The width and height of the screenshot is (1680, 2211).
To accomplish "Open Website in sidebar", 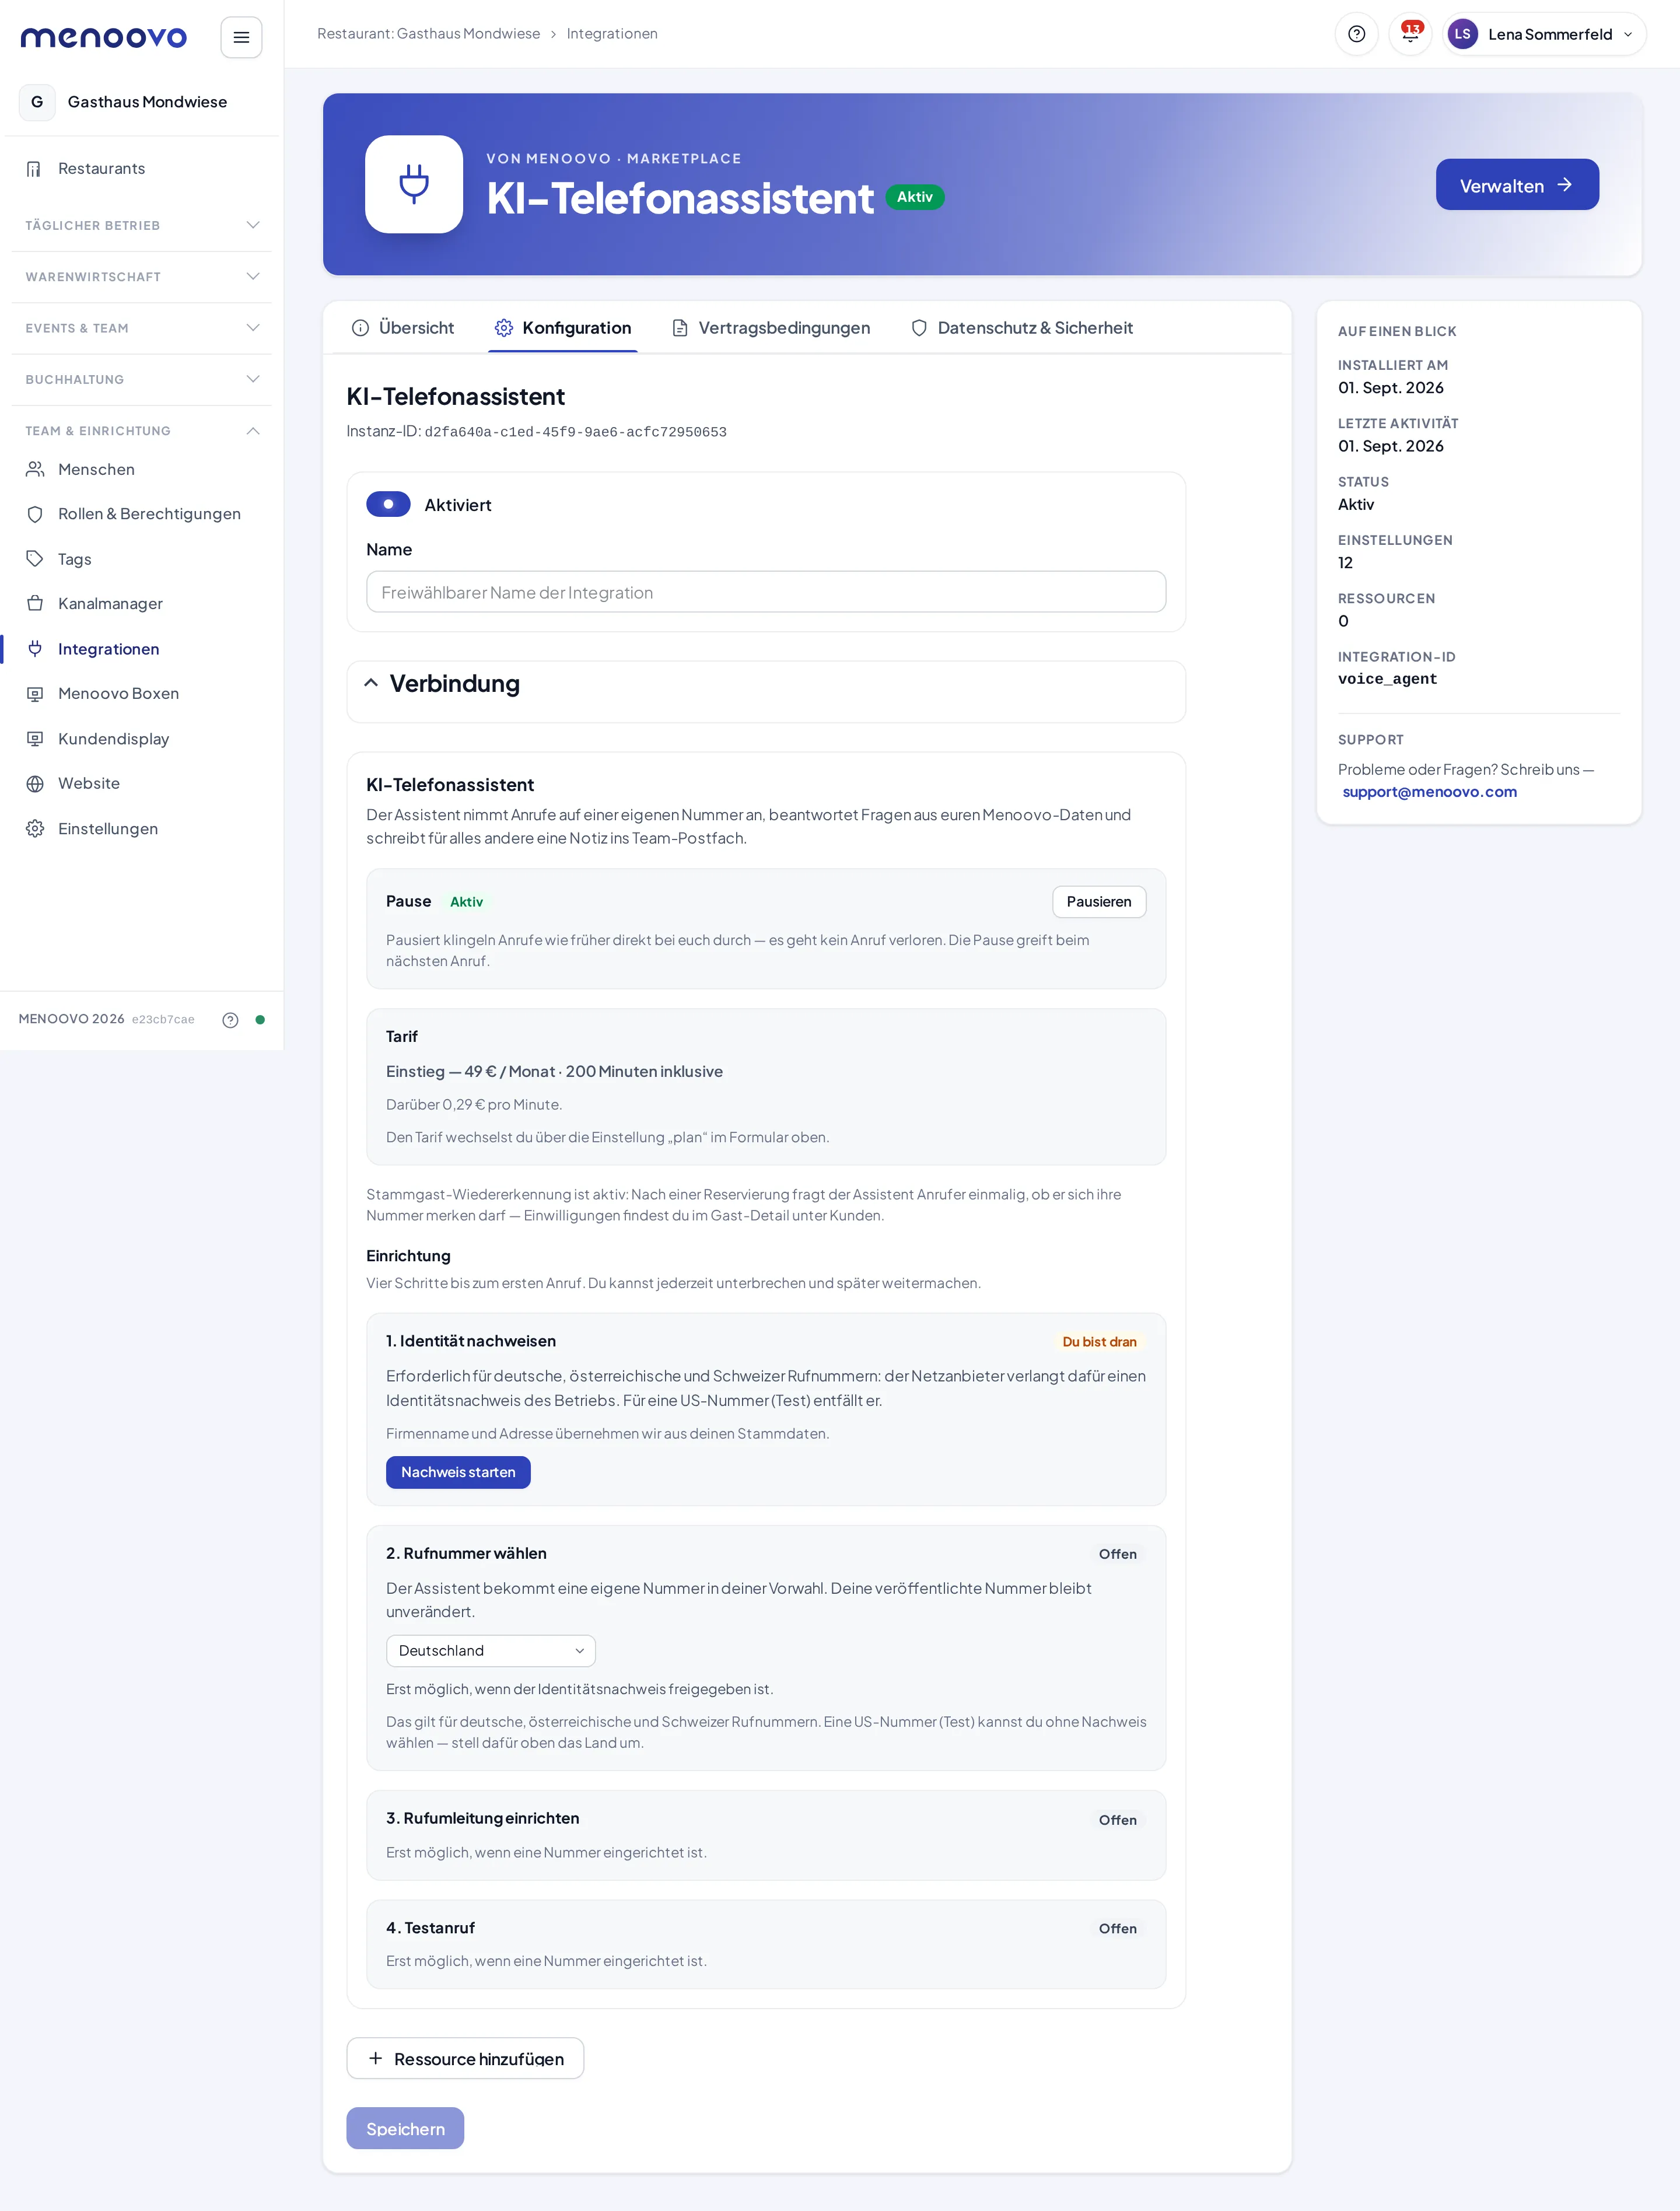I will pyautogui.click(x=141, y=783).
